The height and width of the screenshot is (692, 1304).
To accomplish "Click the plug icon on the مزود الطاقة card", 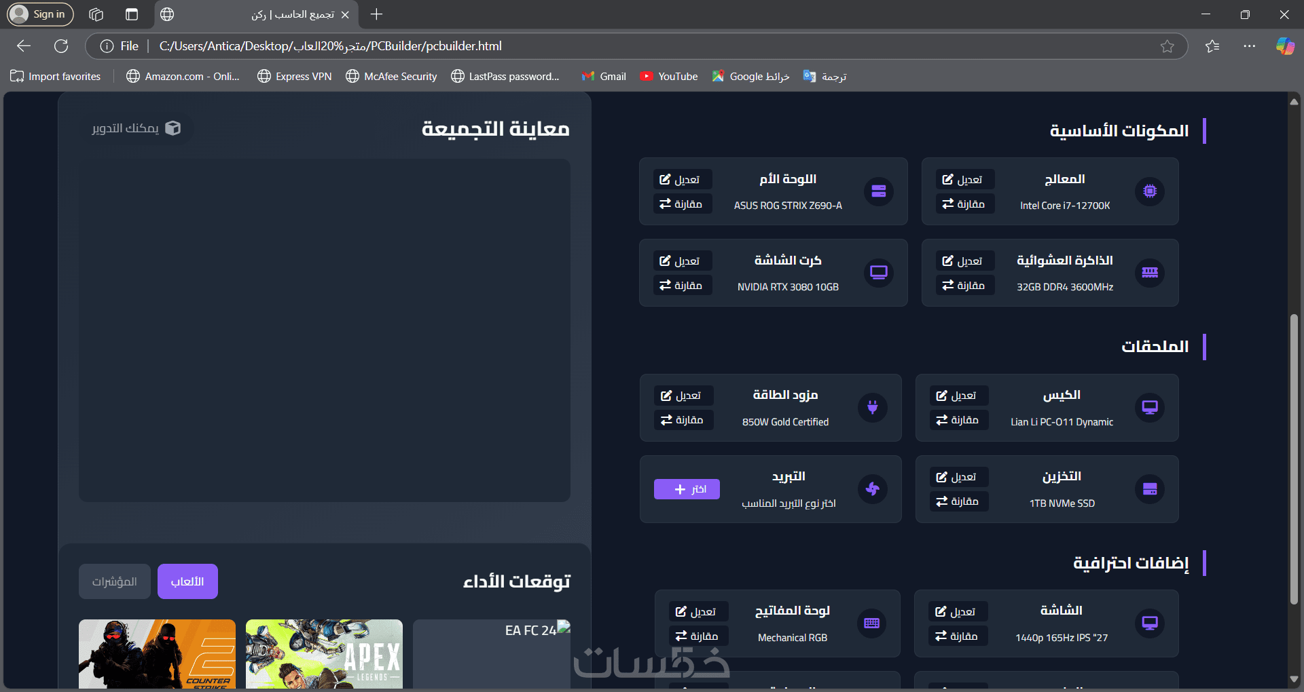I will pyautogui.click(x=873, y=408).
